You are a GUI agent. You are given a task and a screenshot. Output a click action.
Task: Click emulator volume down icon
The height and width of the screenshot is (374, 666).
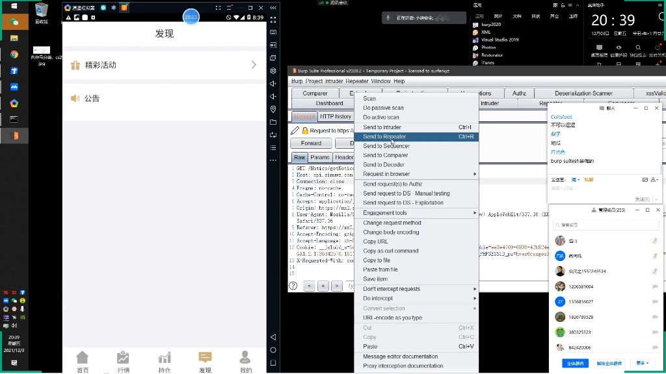click(x=273, y=96)
